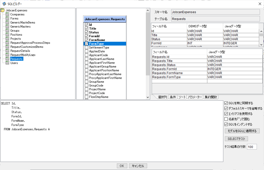Click the column list scroll-up arrow
264x170 pixels.
point(148,10)
